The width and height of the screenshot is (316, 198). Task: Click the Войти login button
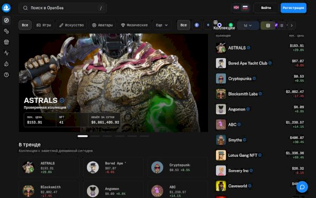(x=266, y=8)
